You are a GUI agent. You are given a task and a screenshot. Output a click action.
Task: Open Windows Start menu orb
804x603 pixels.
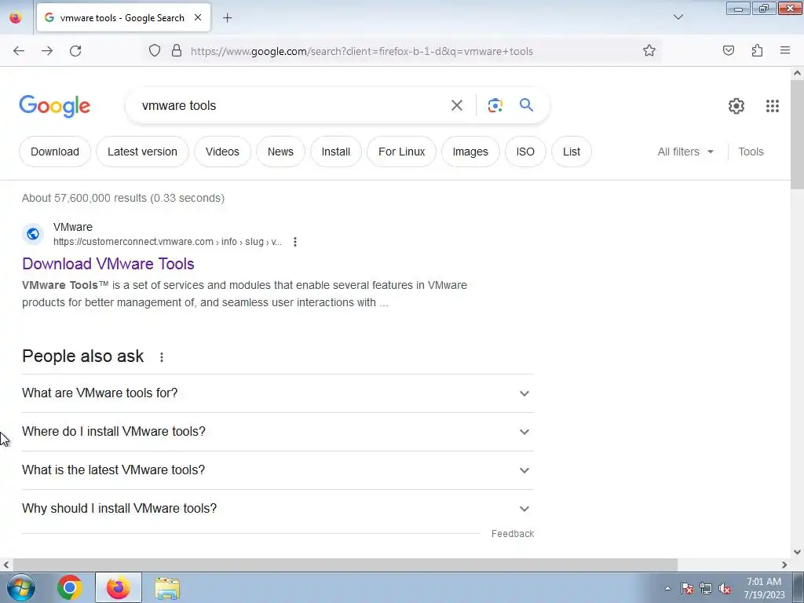pyautogui.click(x=21, y=587)
